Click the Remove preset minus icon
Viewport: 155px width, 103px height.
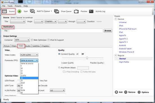pyautogui.click(x=126, y=92)
